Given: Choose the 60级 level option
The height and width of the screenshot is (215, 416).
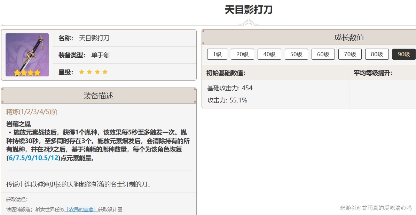Looking at the screenshot, I should pos(323,54).
